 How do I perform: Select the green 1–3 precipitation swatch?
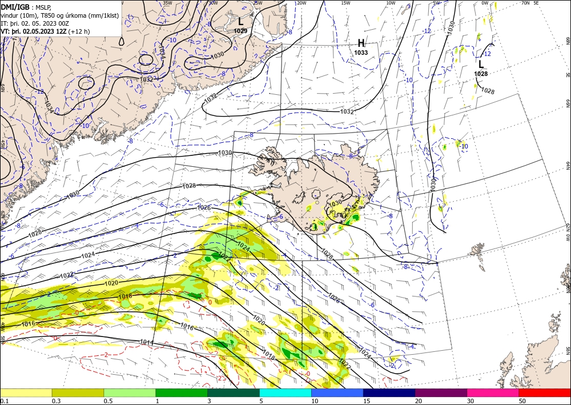point(182,392)
